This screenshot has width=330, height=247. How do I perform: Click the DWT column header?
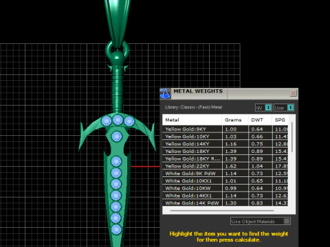pos(260,120)
